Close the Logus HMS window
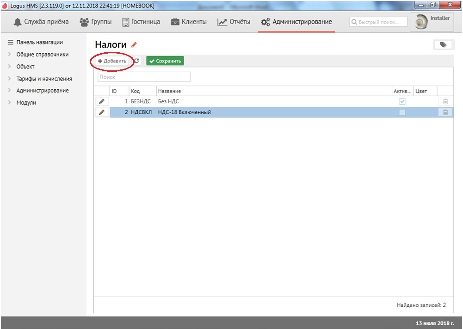The width and height of the screenshot is (463, 329). click(450, 5)
